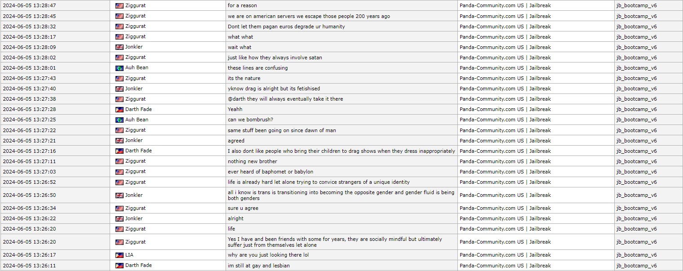Open Darth Fade's name in the 13:27:16 row
This screenshot has height=271, width=683.
138,151
